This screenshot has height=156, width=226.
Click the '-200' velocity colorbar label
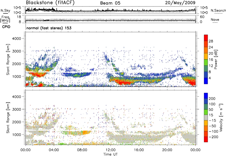[213, 137]
